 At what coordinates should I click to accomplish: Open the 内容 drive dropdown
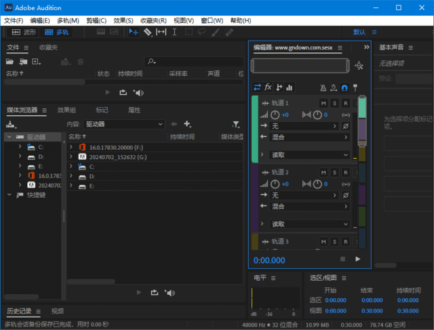124,125
